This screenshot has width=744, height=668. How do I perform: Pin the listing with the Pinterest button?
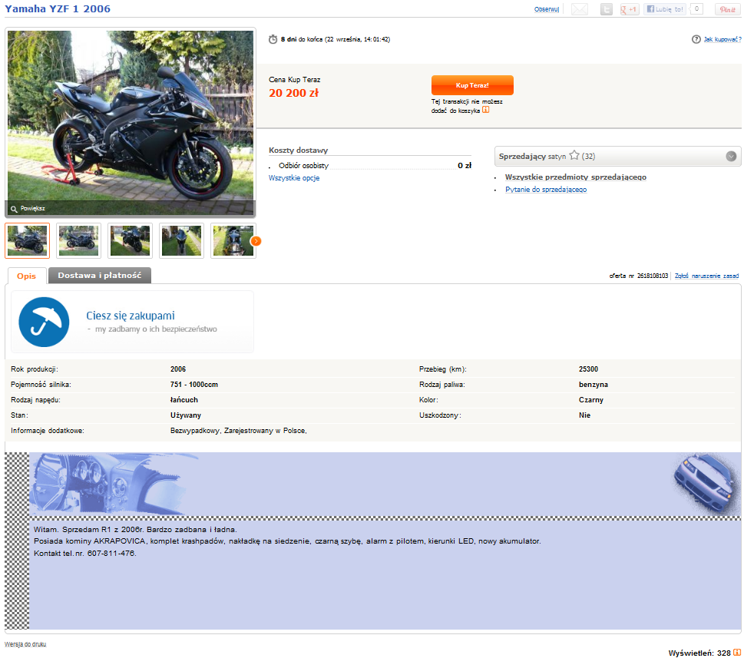[726, 9]
